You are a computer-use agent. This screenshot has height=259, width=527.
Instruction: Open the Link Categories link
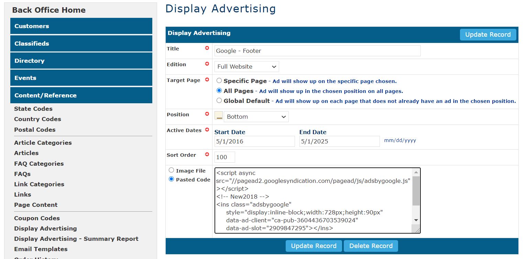tap(39, 184)
